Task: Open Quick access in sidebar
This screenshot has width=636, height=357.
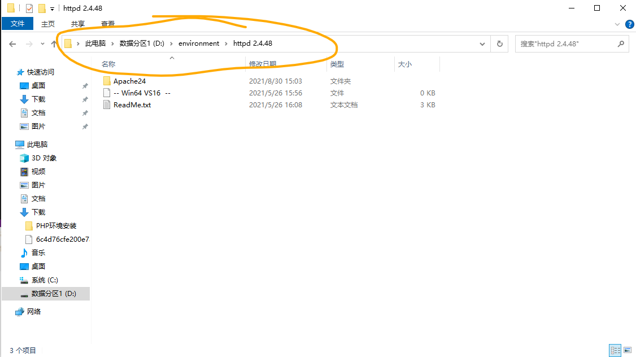Action: point(35,72)
